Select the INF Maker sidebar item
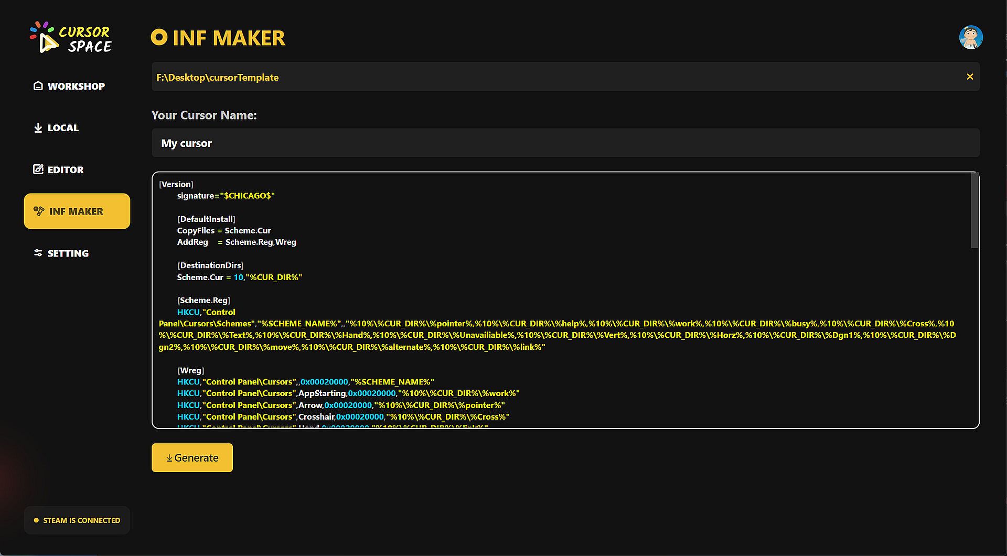 (x=77, y=211)
